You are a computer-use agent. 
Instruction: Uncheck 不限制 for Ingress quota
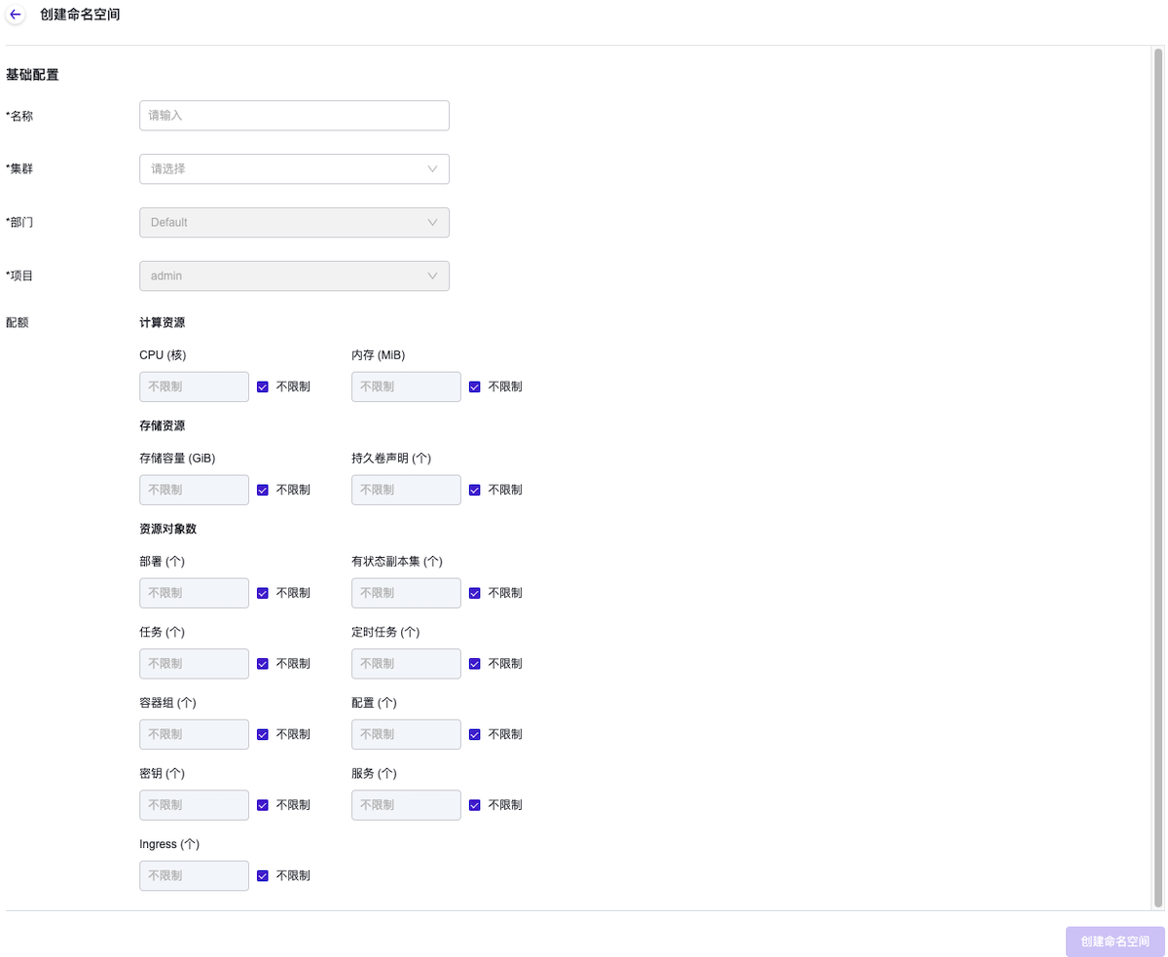click(x=263, y=875)
